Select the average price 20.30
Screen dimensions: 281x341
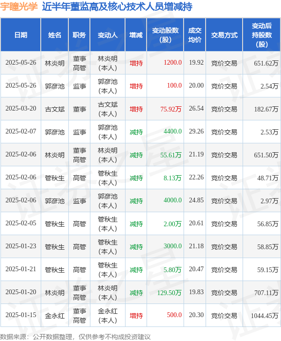(196, 315)
